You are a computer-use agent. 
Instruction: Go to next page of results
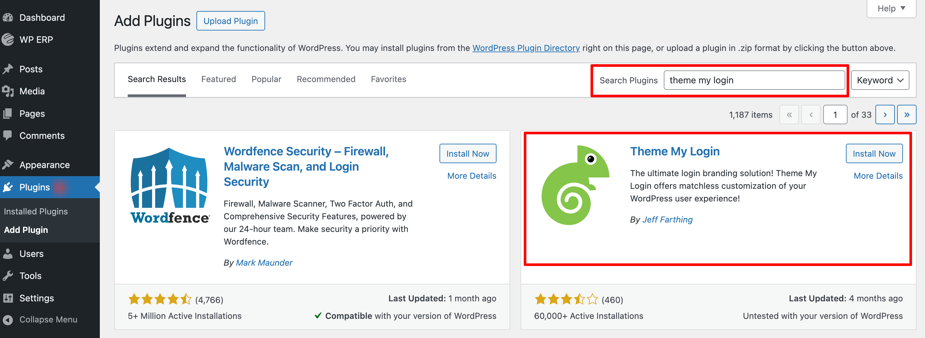tap(885, 115)
